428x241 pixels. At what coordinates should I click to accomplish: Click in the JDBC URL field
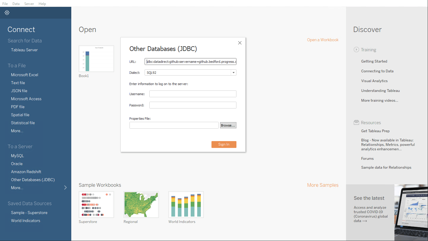click(x=190, y=62)
